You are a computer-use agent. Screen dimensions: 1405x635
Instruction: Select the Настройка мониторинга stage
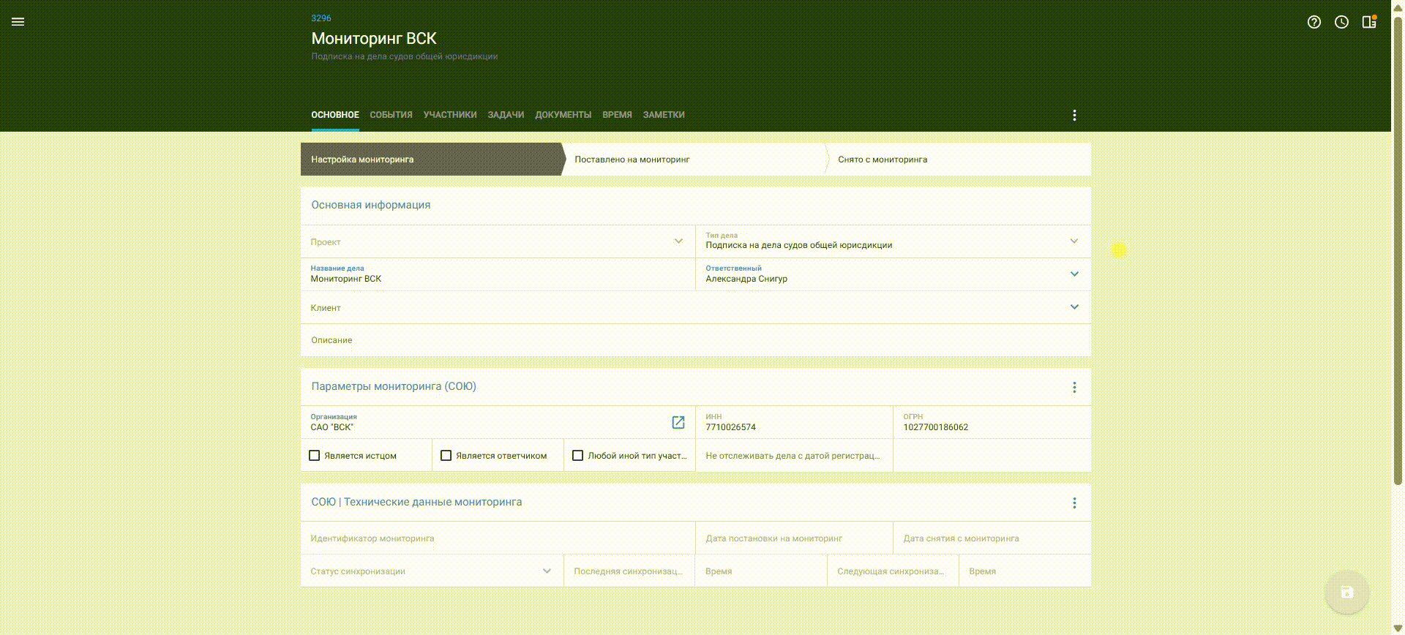[432, 159]
